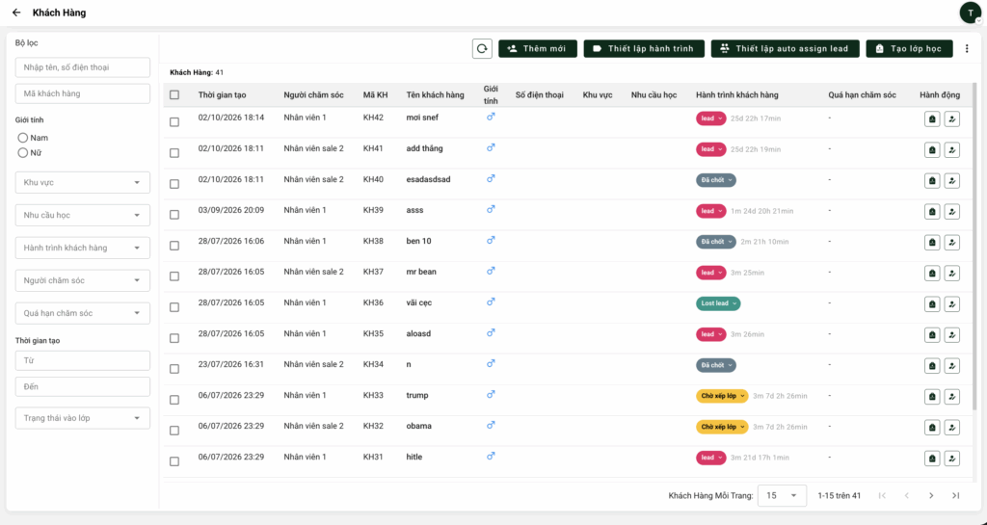Click the Thêm mới button
Screen dimensions: 987x525
coord(538,48)
